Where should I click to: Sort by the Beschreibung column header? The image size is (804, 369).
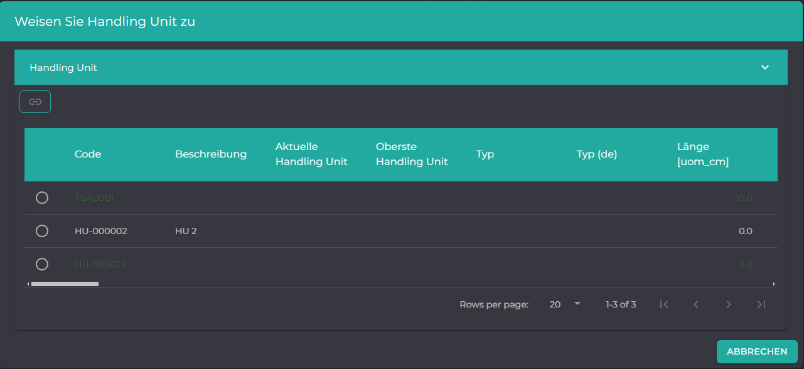pos(211,154)
